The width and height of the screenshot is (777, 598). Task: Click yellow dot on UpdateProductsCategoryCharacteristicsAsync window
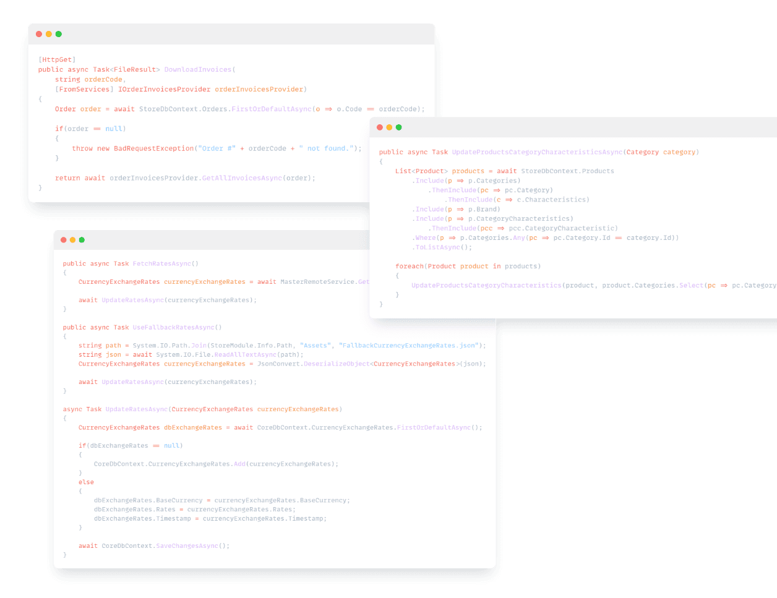(x=389, y=127)
